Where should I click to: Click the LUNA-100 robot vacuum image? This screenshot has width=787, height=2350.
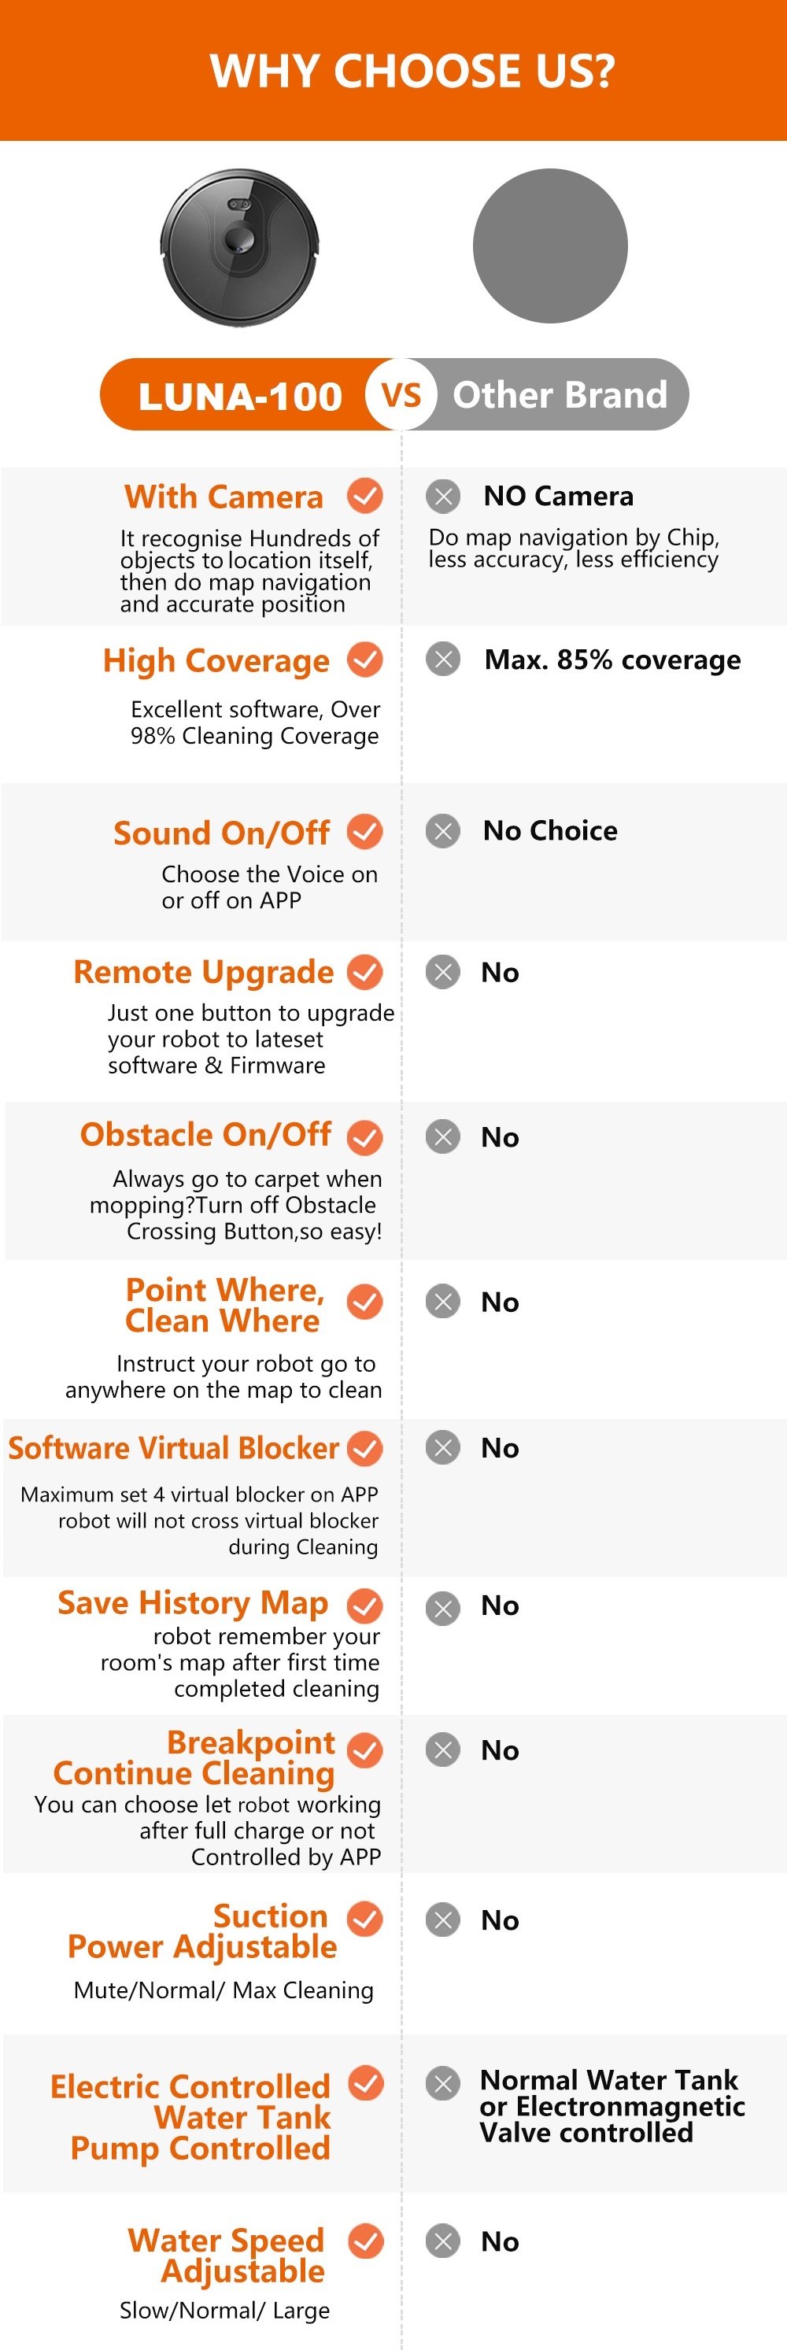click(x=241, y=247)
